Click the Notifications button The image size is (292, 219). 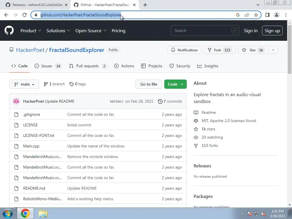click(184, 50)
